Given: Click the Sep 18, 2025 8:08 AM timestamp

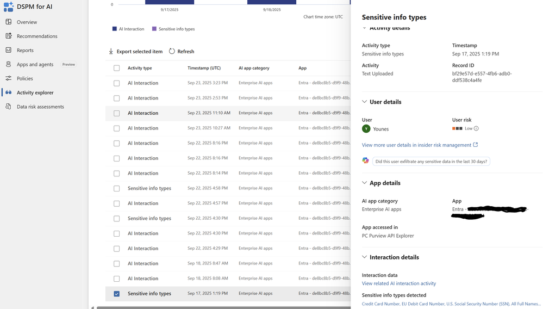Looking at the screenshot, I should coord(208,278).
